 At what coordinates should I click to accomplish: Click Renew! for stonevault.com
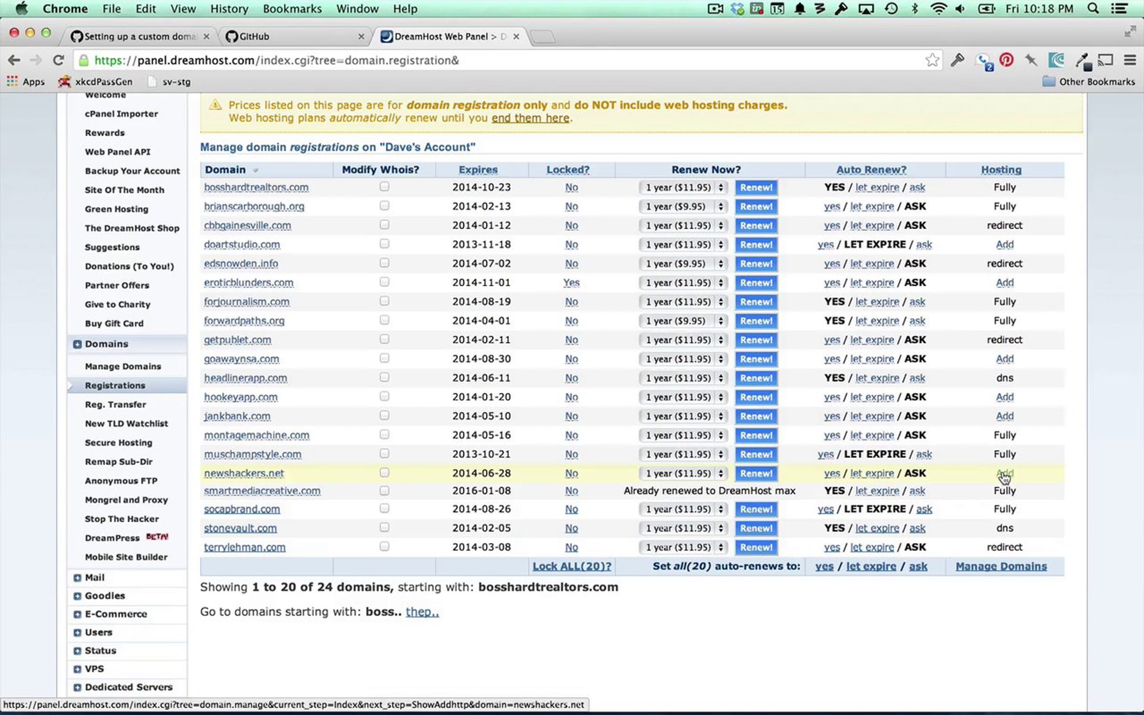(x=756, y=528)
